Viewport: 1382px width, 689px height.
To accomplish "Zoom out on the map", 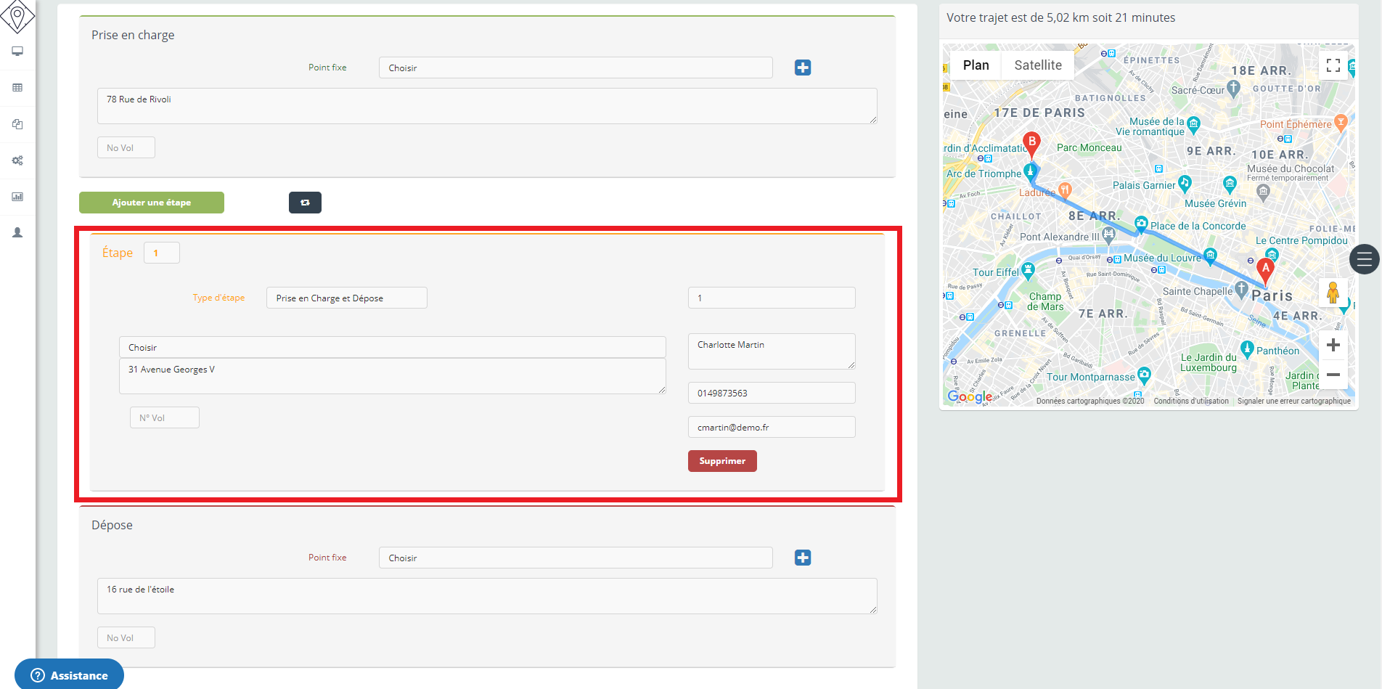I will pyautogui.click(x=1333, y=375).
